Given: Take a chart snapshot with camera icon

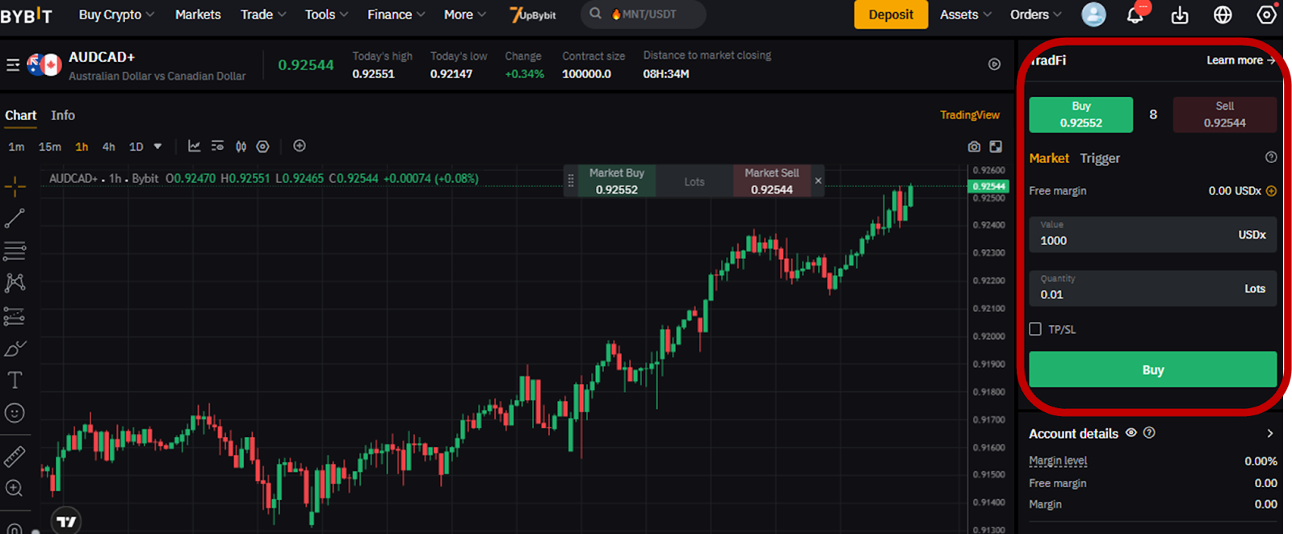Looking at the screenshot, I should (x=974, y=147).
